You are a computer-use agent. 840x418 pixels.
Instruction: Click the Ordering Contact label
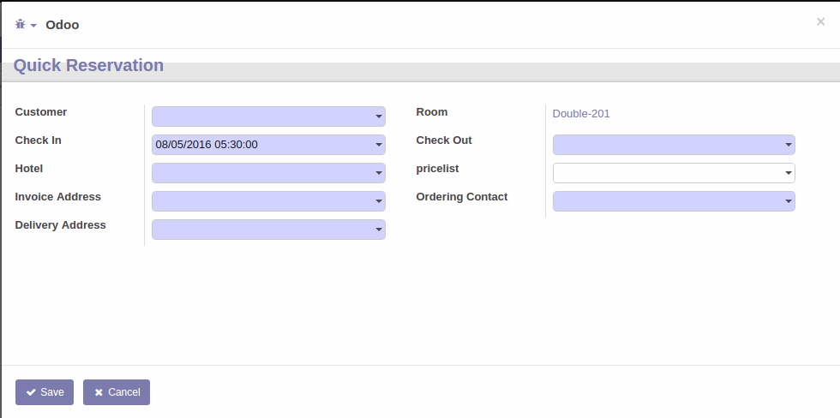click(x=462, y=197)
